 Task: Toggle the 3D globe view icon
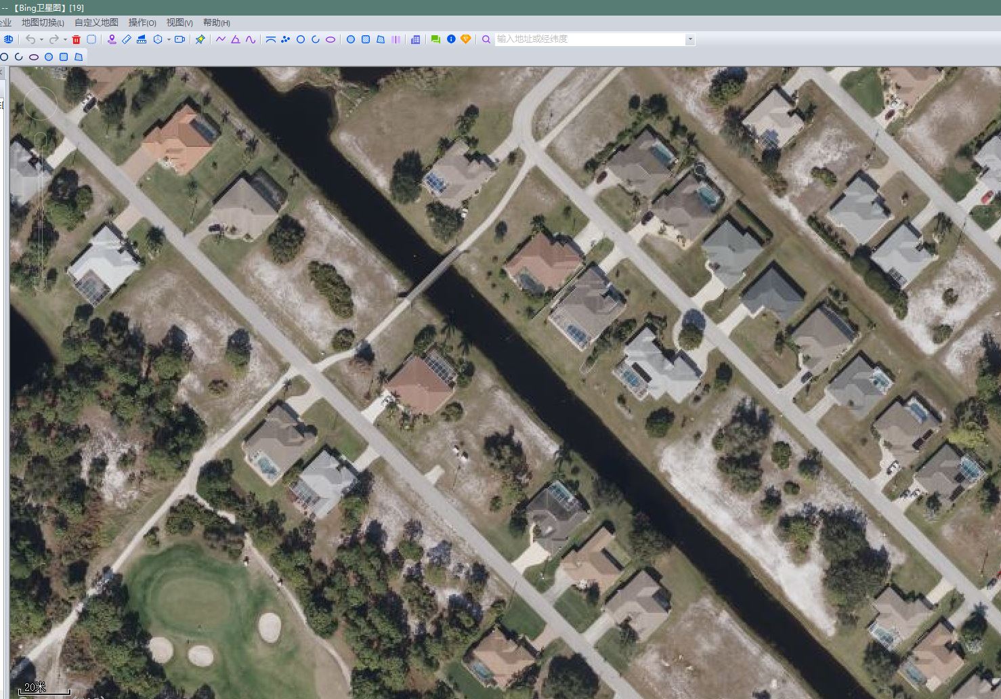click(x=8, y=40)
